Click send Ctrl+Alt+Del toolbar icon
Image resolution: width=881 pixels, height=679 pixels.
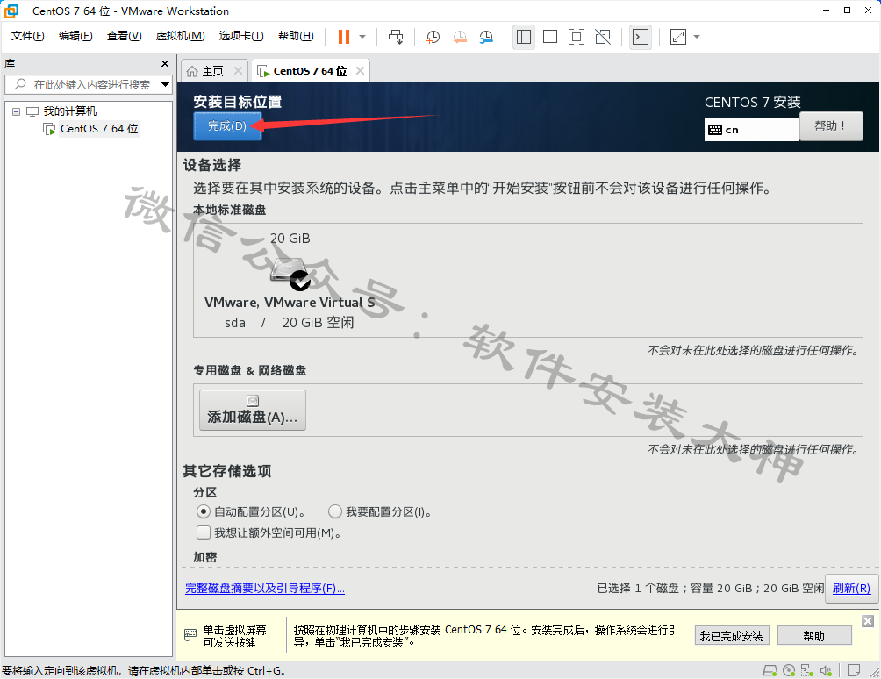(396, 37)
